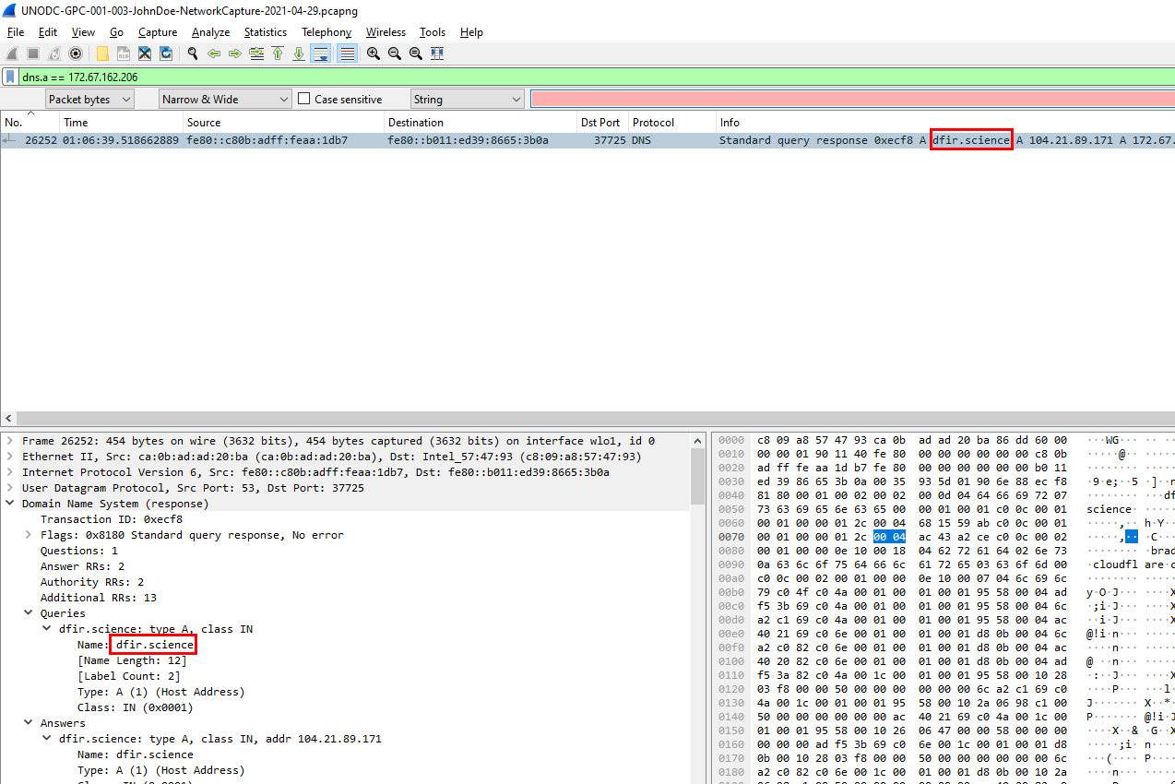The image size is (1175, 784).
Task: Click the Close capture file icon
Action: (x=145, y=53)
